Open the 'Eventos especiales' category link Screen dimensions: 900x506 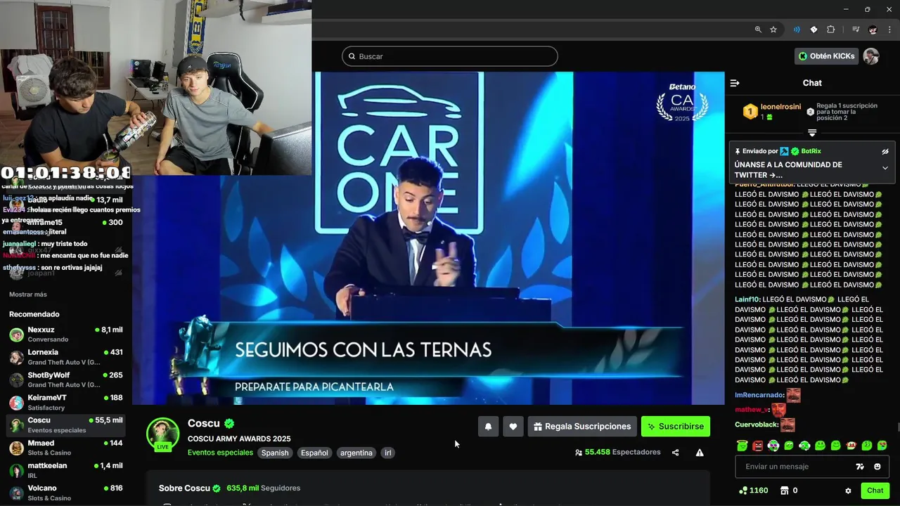coord(220,453)
